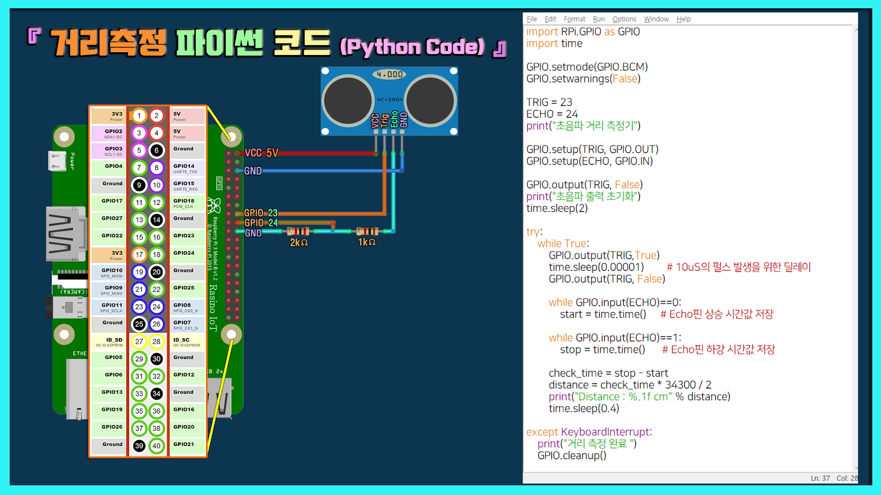
Task: Open the Help menu
Action: click(683, 19)
